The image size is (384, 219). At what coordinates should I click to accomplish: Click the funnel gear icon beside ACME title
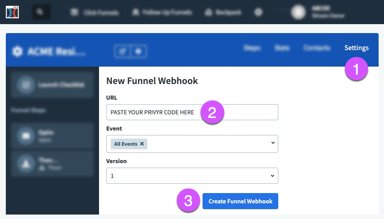tap(17, 51)
